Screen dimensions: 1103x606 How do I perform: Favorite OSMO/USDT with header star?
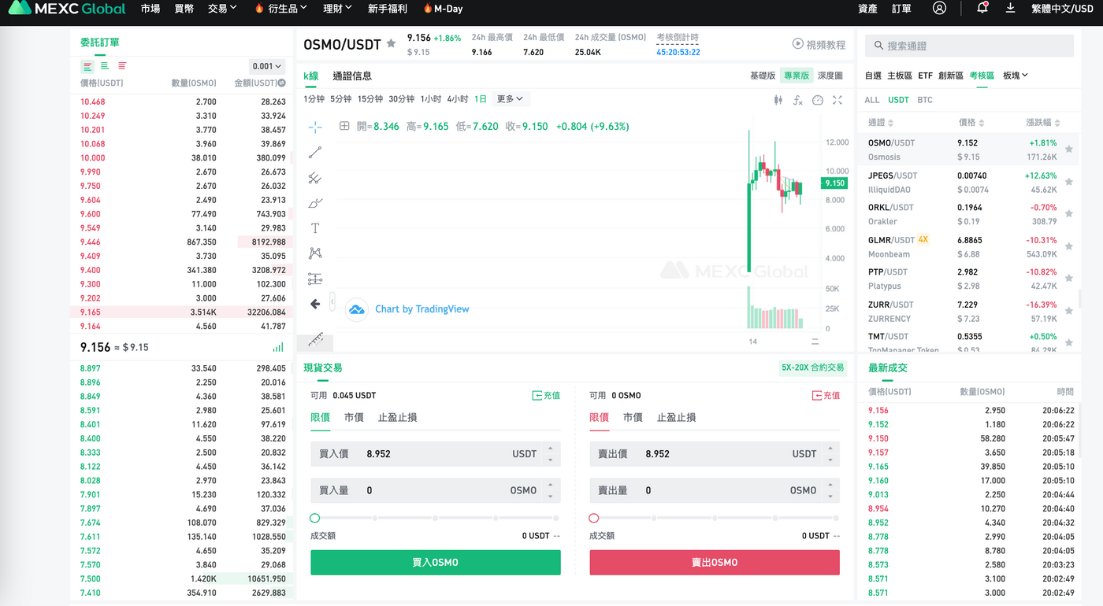point(391,44)
